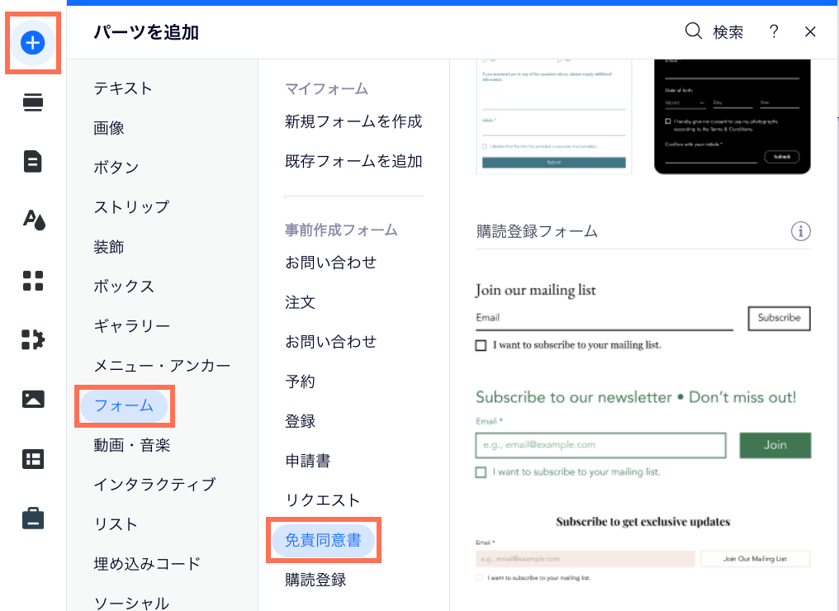Image resolution: width=839 pixels, height=611 pixels.
Task: Tick the green newsletter subscribe checkbox
Action: point(481,471)
